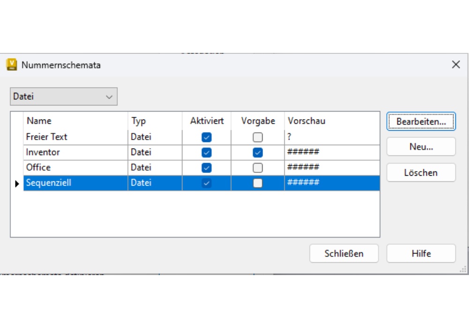Enable Vorgabe checkbox for Freier Text
This screenshot has width=469, height=328.
[257, 137]
